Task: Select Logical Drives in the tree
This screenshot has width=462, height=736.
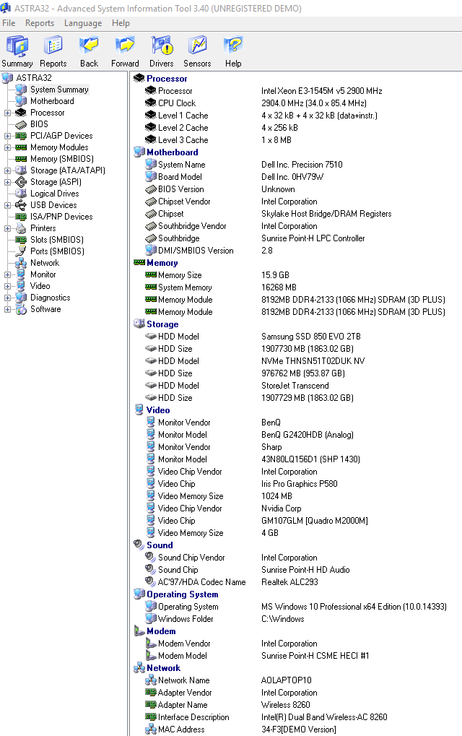Action: 54,194
